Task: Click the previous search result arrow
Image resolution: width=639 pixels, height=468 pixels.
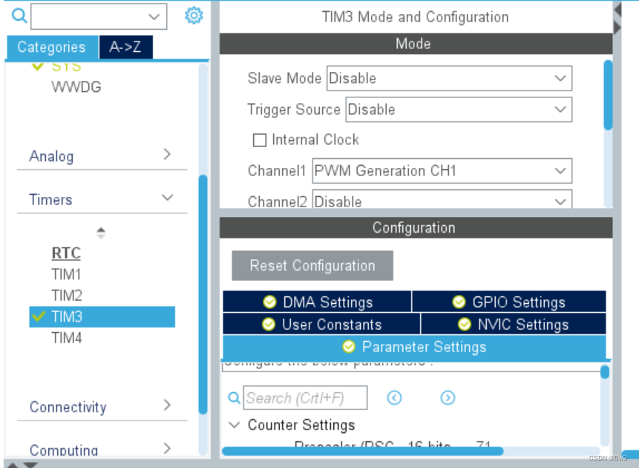Action: (x=394, y=398)
